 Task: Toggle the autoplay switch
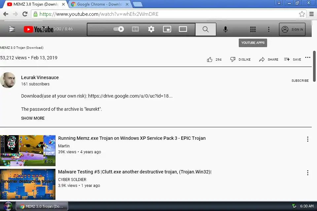(x=119, y=29)
